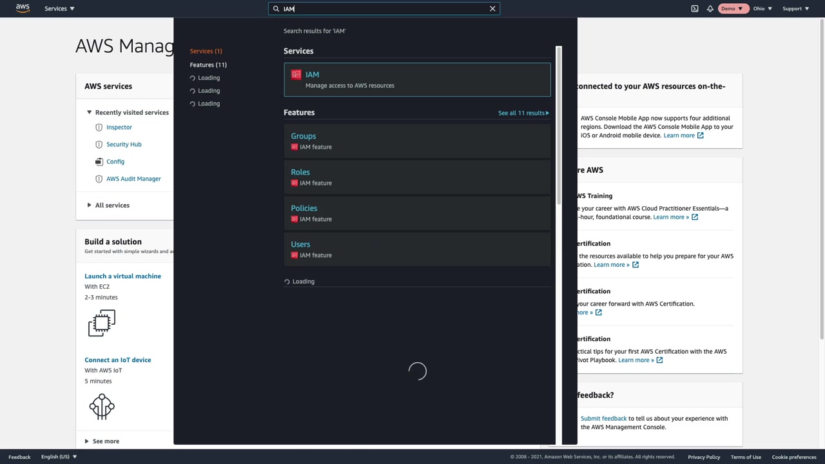
Task: Click the AWS Audit Manager shield icon
Action: click(99, 179)
